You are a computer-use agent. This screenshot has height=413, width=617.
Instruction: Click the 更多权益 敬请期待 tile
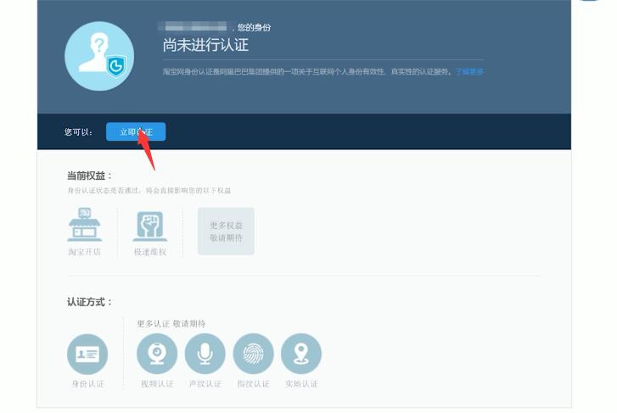tap(226, 232)
